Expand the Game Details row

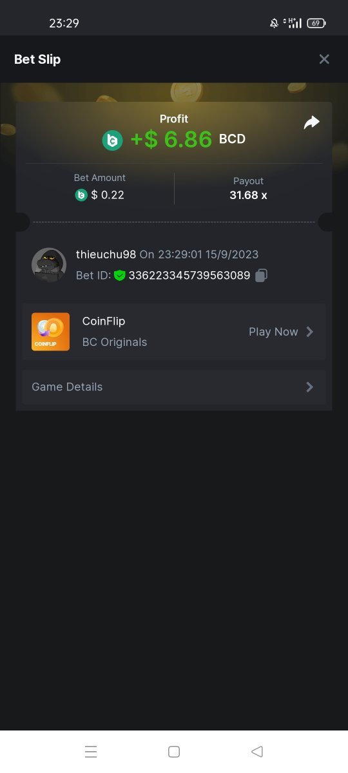[x=174, y=387]
